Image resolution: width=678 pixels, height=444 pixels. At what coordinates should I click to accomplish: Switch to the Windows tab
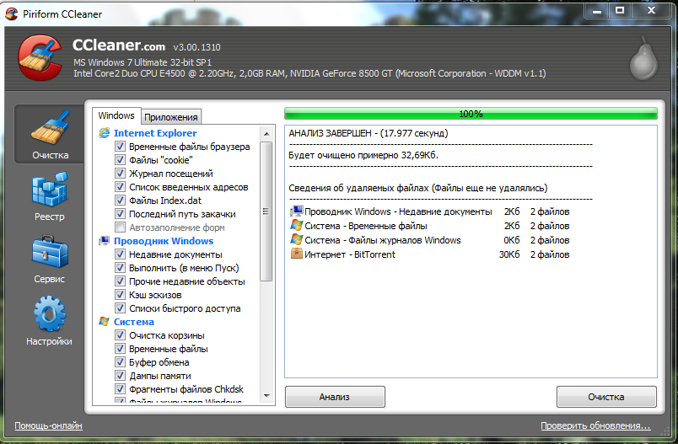click(x=116, y=115)
